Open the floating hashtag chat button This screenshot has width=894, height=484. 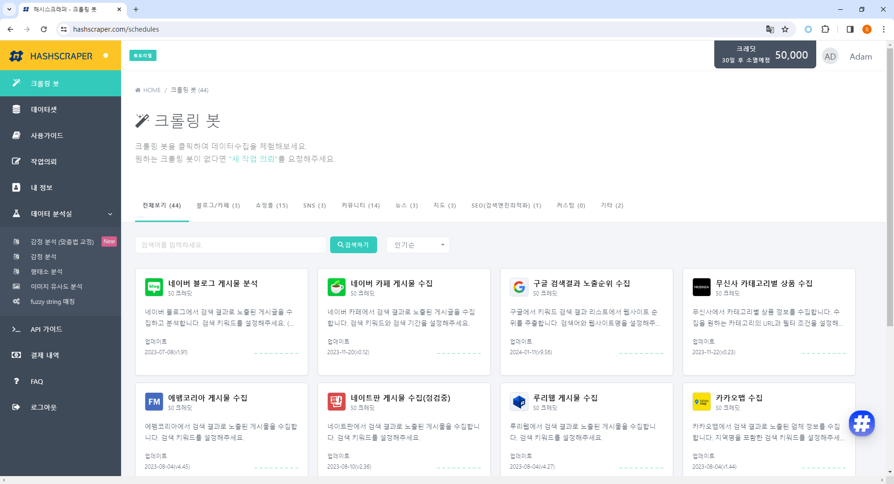click(x=862, y=423)
